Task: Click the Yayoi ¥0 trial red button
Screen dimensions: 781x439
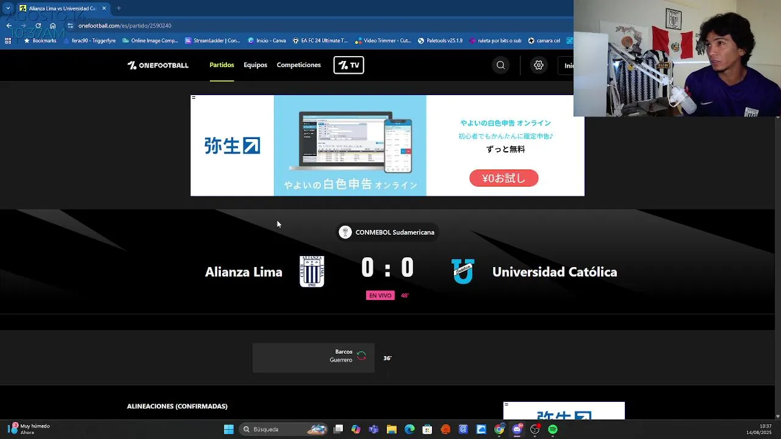Action: [x=503, y=178]
